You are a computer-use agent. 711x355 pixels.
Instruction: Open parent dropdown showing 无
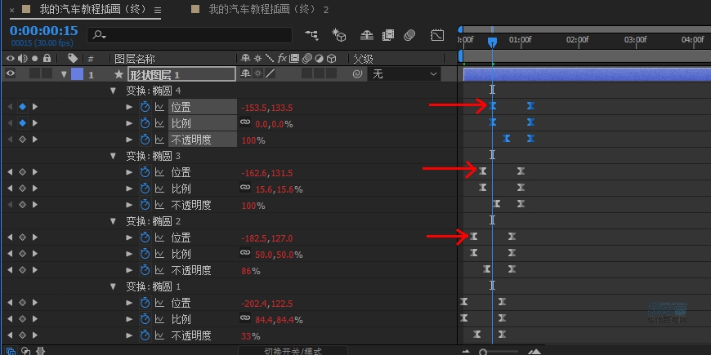[x=404, y=73]
